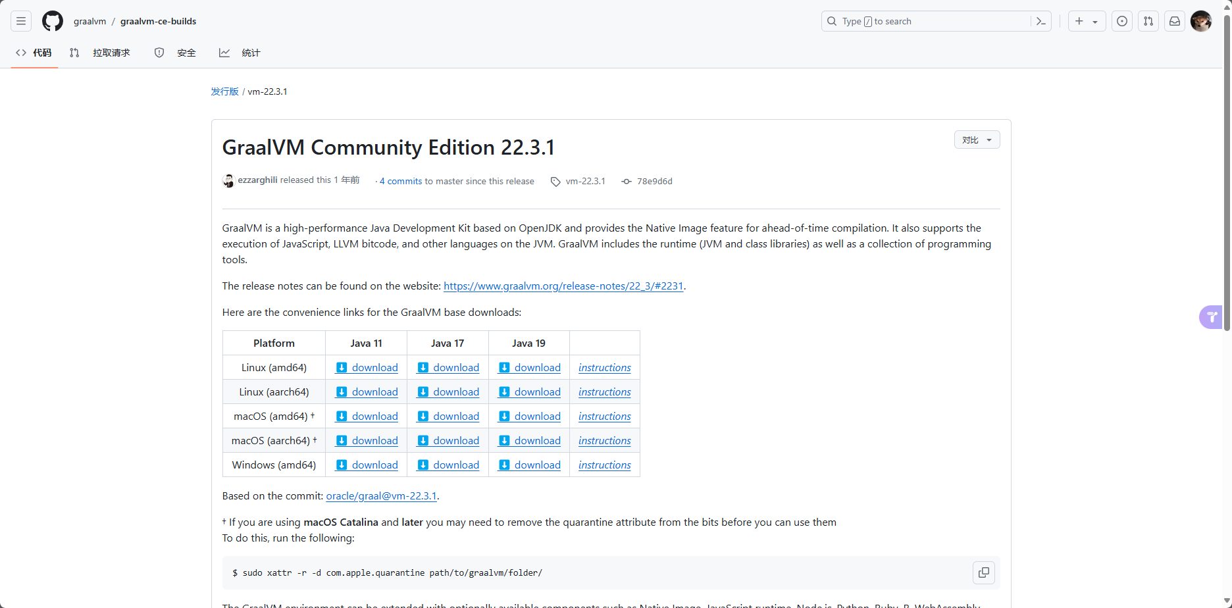Image resolution: width=1232 pixels, height=608 pixels.
Task: Open the graalvm organization link
Action: point(90,21)
